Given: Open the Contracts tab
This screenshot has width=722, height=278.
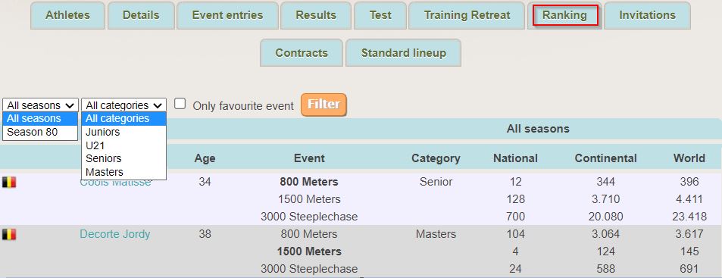Looking at the screenshot, I should (302, 53).
